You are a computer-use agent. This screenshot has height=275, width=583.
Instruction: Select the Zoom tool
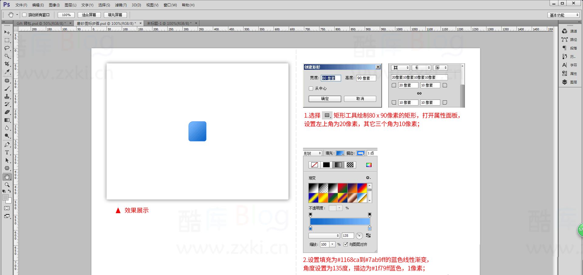(x=7, y=185)
